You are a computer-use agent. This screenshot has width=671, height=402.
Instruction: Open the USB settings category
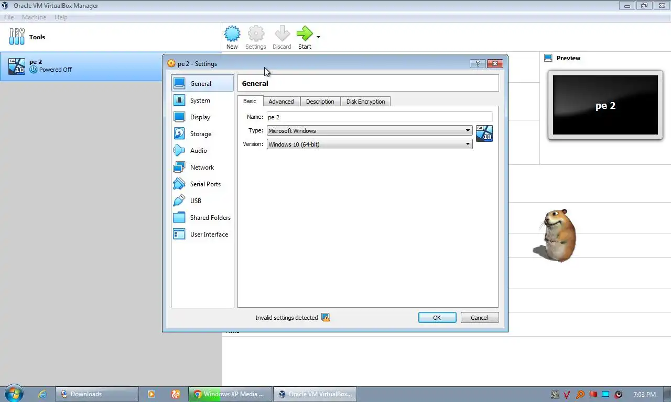202,201
